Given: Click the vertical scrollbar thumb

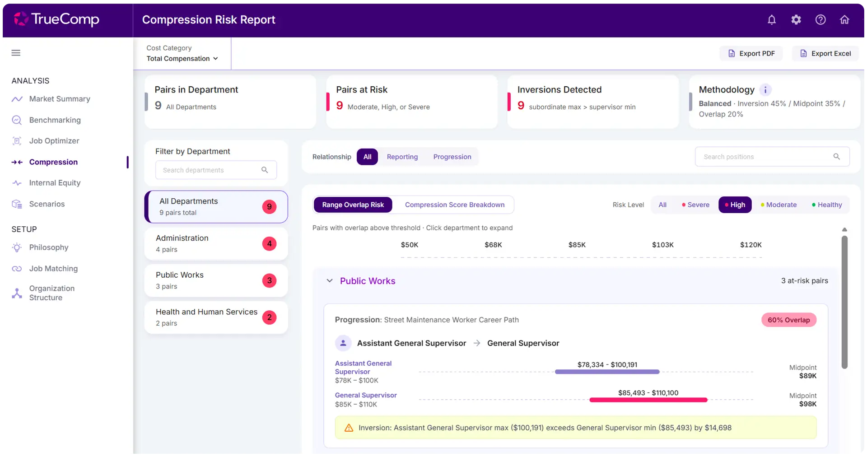Looking at the screenshot, I should pos(844,303).
